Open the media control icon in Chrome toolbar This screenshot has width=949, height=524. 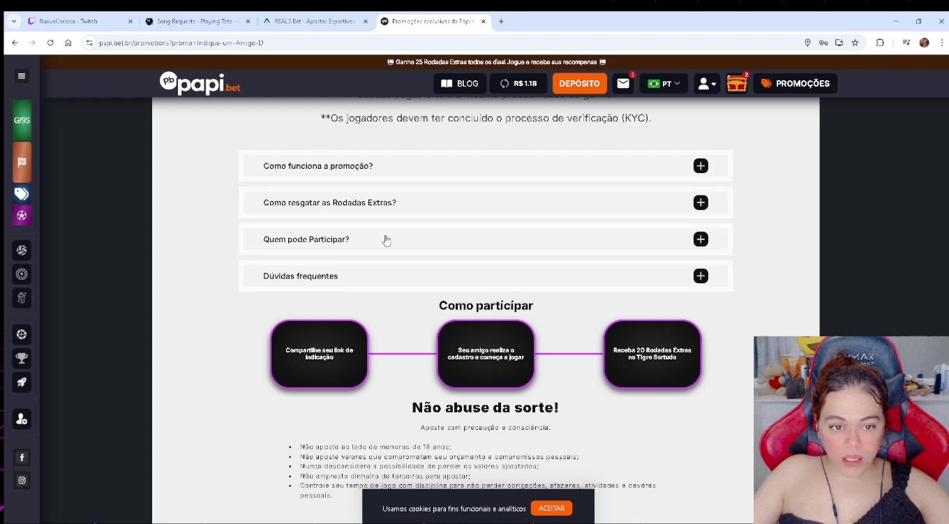tap(906, 43)
